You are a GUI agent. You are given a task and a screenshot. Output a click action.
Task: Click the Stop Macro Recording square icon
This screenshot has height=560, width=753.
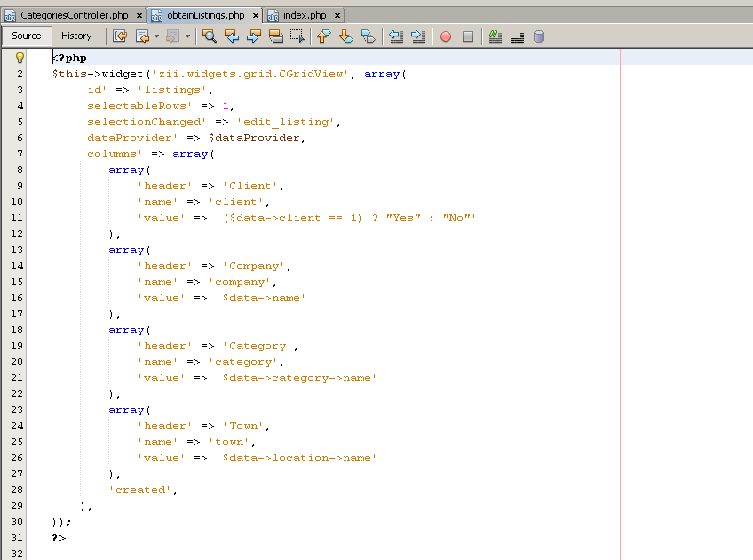(468, 36)
